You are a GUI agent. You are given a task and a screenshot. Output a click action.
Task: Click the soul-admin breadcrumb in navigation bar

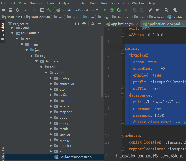40,17
